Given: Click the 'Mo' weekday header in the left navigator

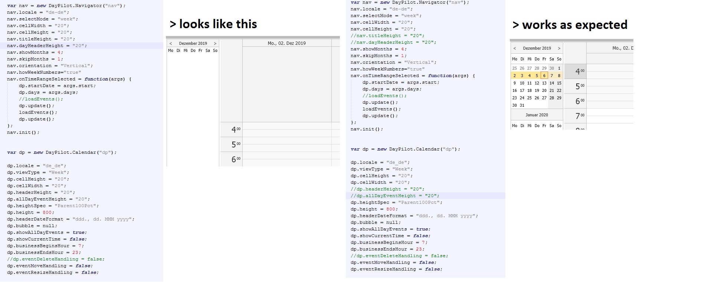Looking at the screenshot, I should click(x=171, y=51).
